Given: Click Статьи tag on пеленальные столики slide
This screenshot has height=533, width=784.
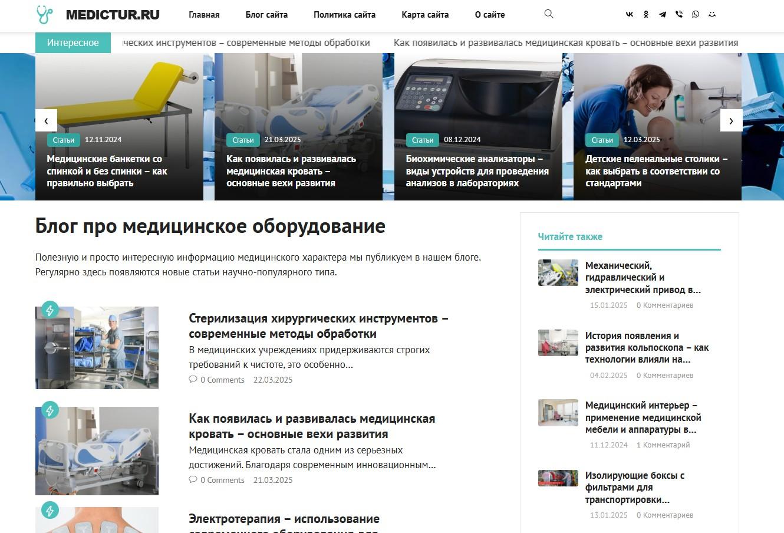Looking at the screenshot, I should point(602,140).
